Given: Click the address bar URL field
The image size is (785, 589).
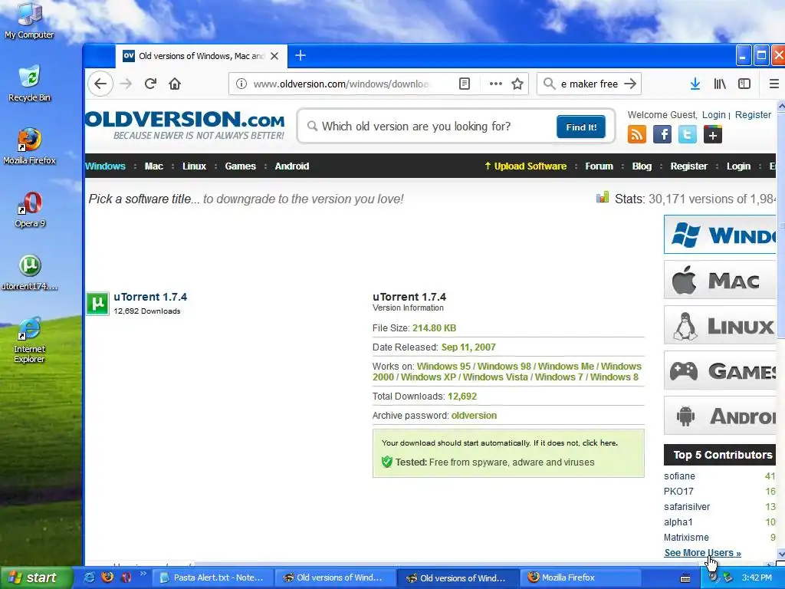Looking at the screenshot, I should click(x=340, y=84).
